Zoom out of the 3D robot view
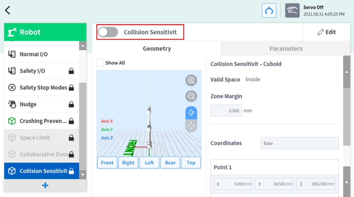The height and width of the screenshot is (197, 354). pos(191,96)
